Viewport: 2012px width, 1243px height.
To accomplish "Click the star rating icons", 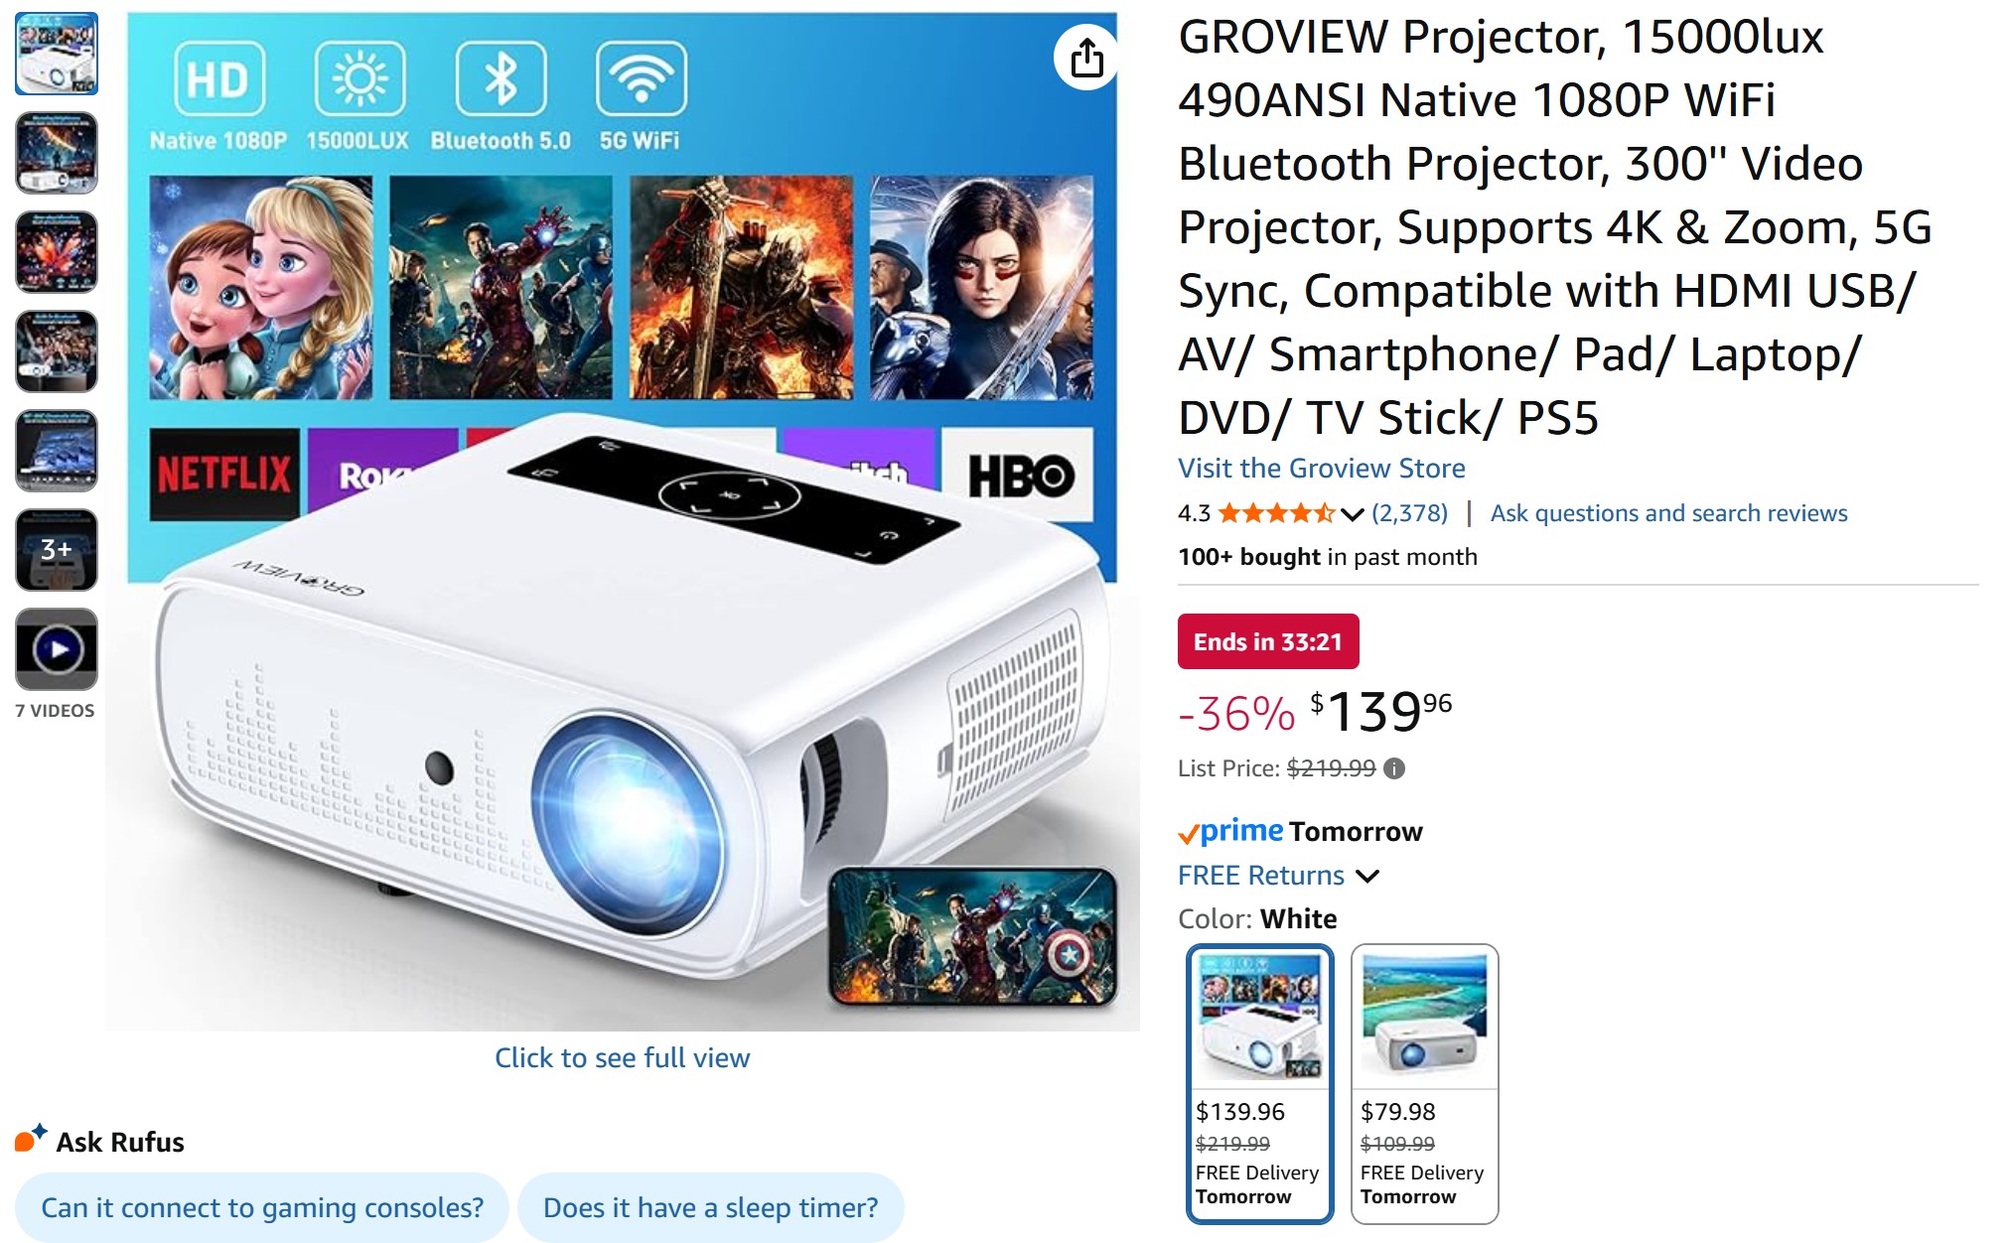I will pos(1276,513).
